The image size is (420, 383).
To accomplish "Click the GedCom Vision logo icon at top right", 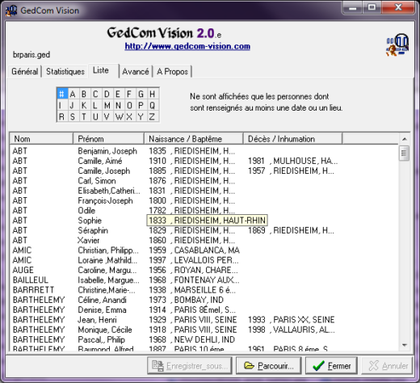I will 397,44.
